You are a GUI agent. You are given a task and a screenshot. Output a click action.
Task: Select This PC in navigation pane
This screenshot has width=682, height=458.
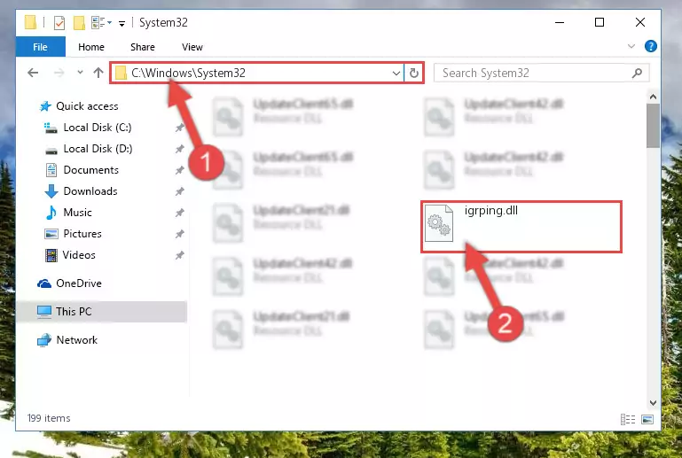click(74, 312)
